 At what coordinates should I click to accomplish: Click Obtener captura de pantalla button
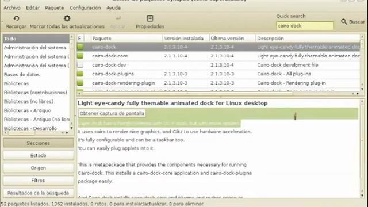click(112, 113)
